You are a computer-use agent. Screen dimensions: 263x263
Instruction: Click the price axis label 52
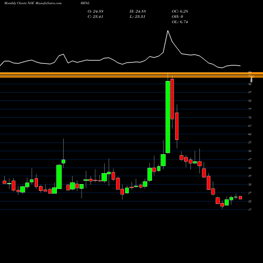click(x=250, y=151)
